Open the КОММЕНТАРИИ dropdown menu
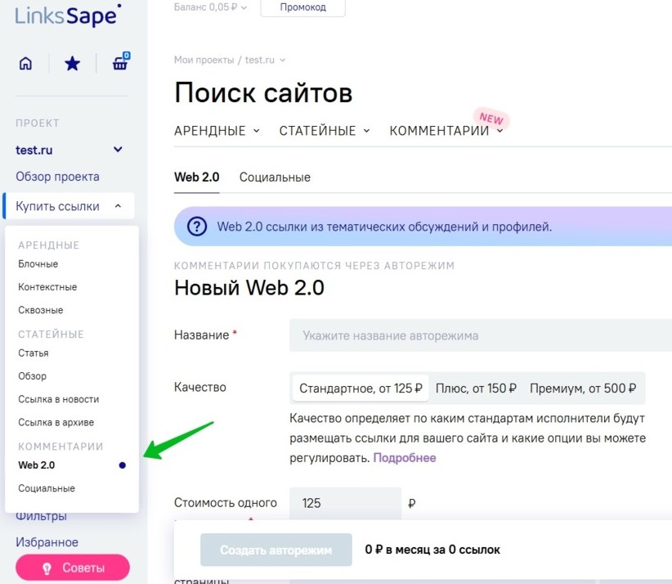Screen dimensions: 672x584 point(446,131)
